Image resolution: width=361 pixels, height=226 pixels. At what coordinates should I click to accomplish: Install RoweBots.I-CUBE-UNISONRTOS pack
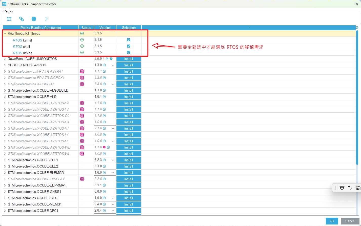click(129, 59)
